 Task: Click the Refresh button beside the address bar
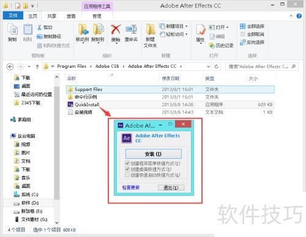pos(217,67)
